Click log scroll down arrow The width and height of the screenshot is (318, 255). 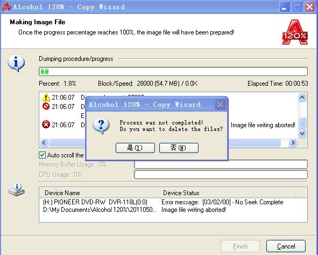[x=302, y=134]
